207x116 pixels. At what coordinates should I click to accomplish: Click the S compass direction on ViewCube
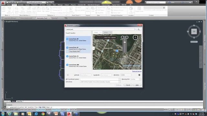click(x=194, y=38)
